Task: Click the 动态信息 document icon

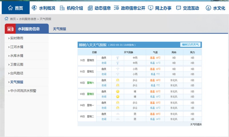Action: pos(90,8)
